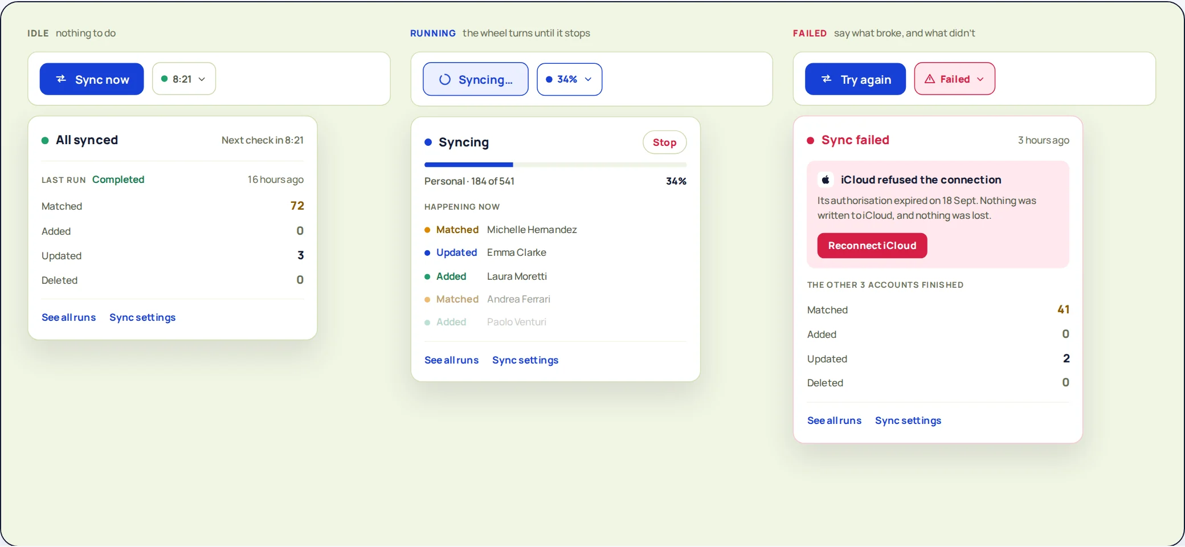1185x547 pixels.
Task: Click the Try again button
Action: point(855,79)
